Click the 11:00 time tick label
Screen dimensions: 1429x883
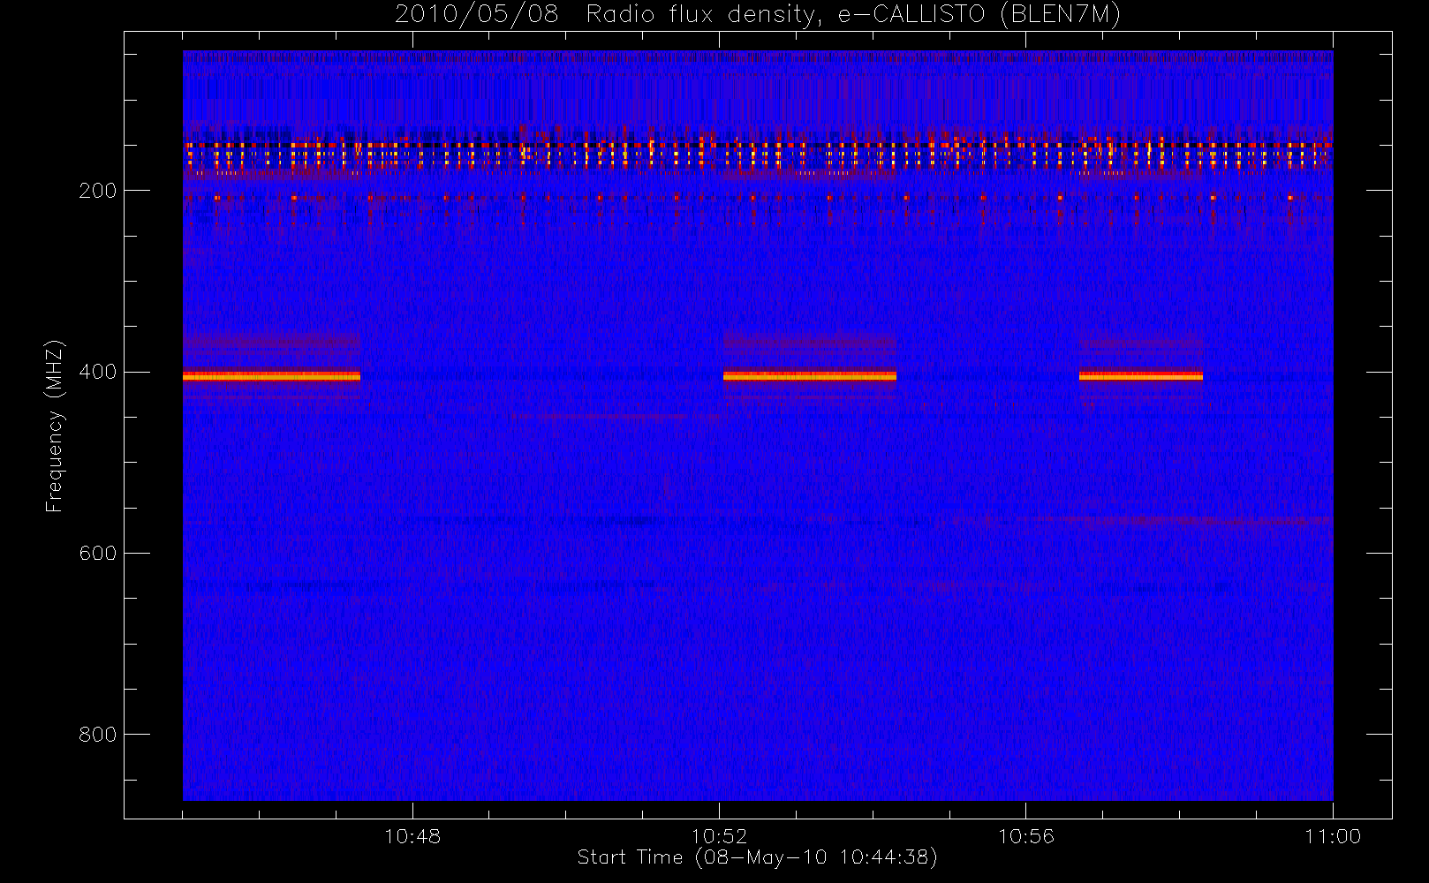point(1333,836)
